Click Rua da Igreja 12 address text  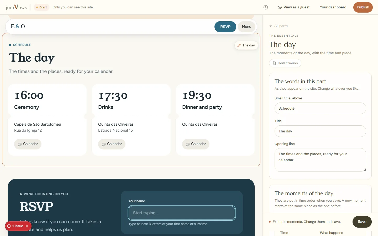(x=28, y=130)
